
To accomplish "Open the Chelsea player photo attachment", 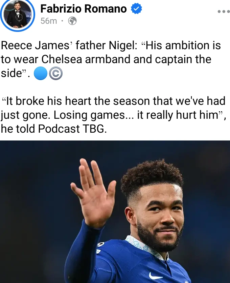I will pyautogui.click(x=115, y=212).
